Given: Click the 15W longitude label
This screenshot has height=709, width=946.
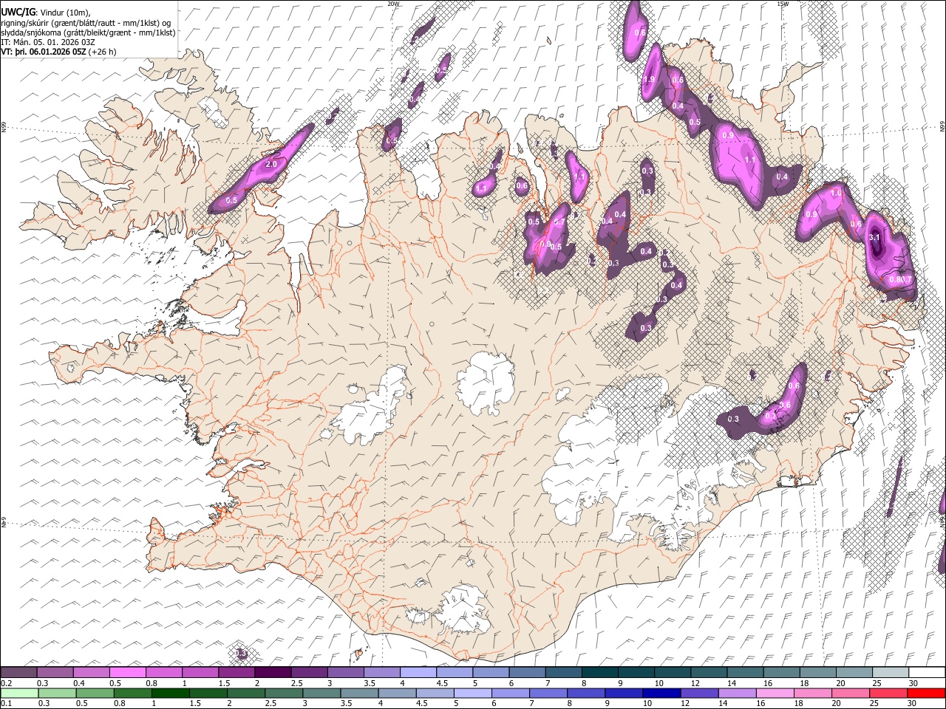Looking at the screenshot, I should coord(783,4).
